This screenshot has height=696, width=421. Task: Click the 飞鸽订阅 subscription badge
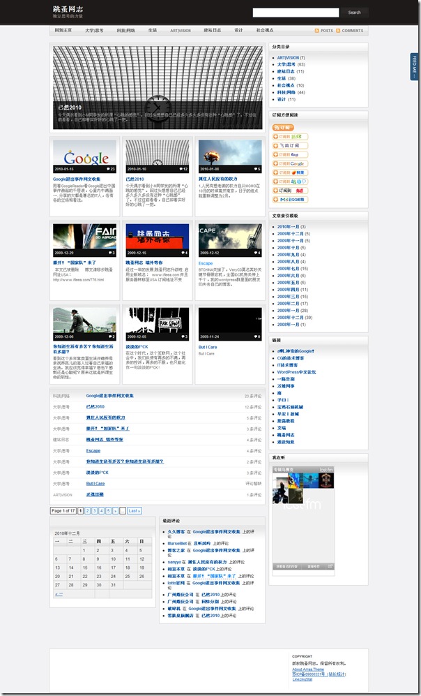pyautogui.click(x=290, y=146)
